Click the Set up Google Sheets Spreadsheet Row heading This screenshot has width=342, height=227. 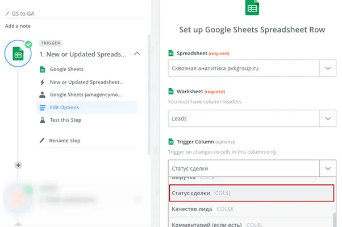252,30
